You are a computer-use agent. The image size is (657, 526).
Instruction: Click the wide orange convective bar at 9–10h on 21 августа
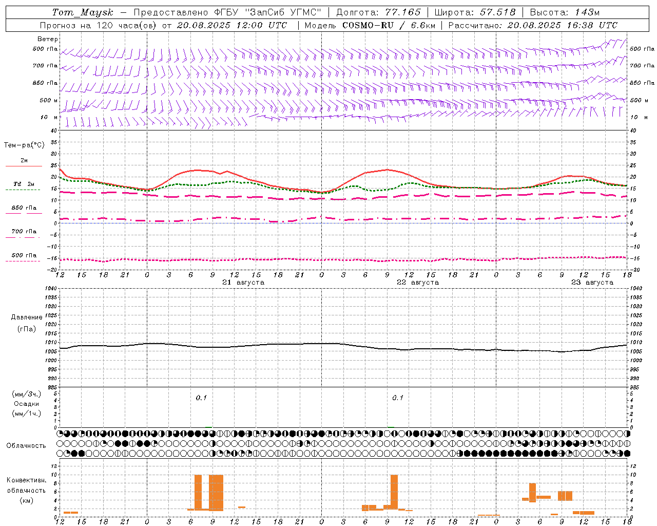pyautogui.click(x=216, y=493)
